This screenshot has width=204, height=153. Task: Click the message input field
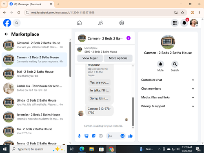click(113, 136)
